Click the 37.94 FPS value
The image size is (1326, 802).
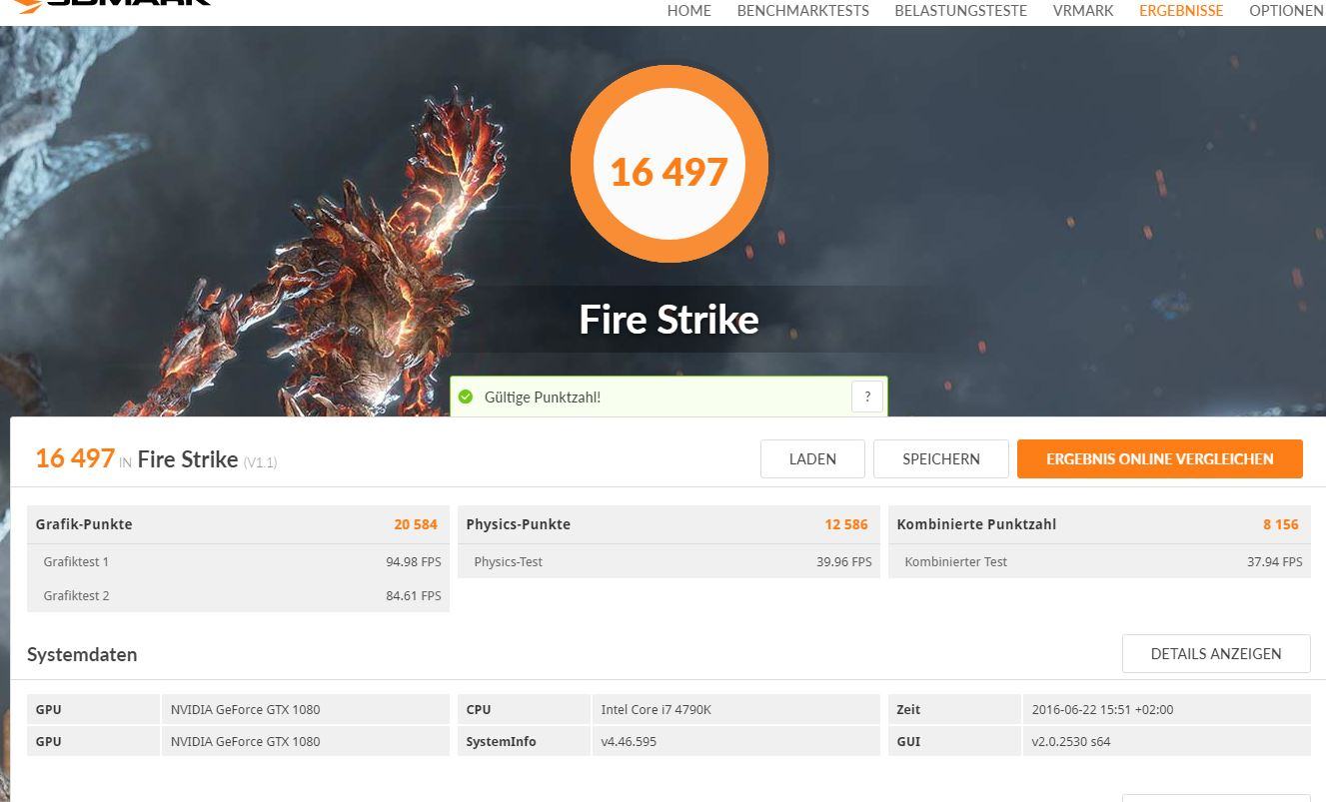[x=1275, y=561]
